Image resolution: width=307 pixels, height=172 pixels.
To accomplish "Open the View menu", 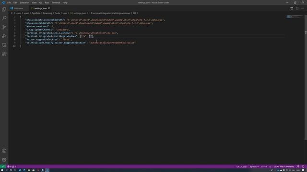I will pyautogui.click(x=34, y=3).
